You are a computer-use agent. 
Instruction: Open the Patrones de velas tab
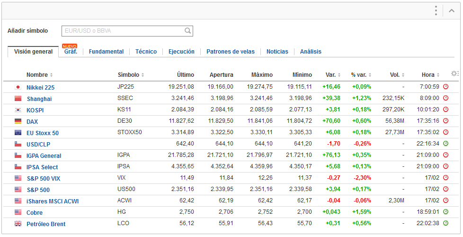[x=231, y=51]
